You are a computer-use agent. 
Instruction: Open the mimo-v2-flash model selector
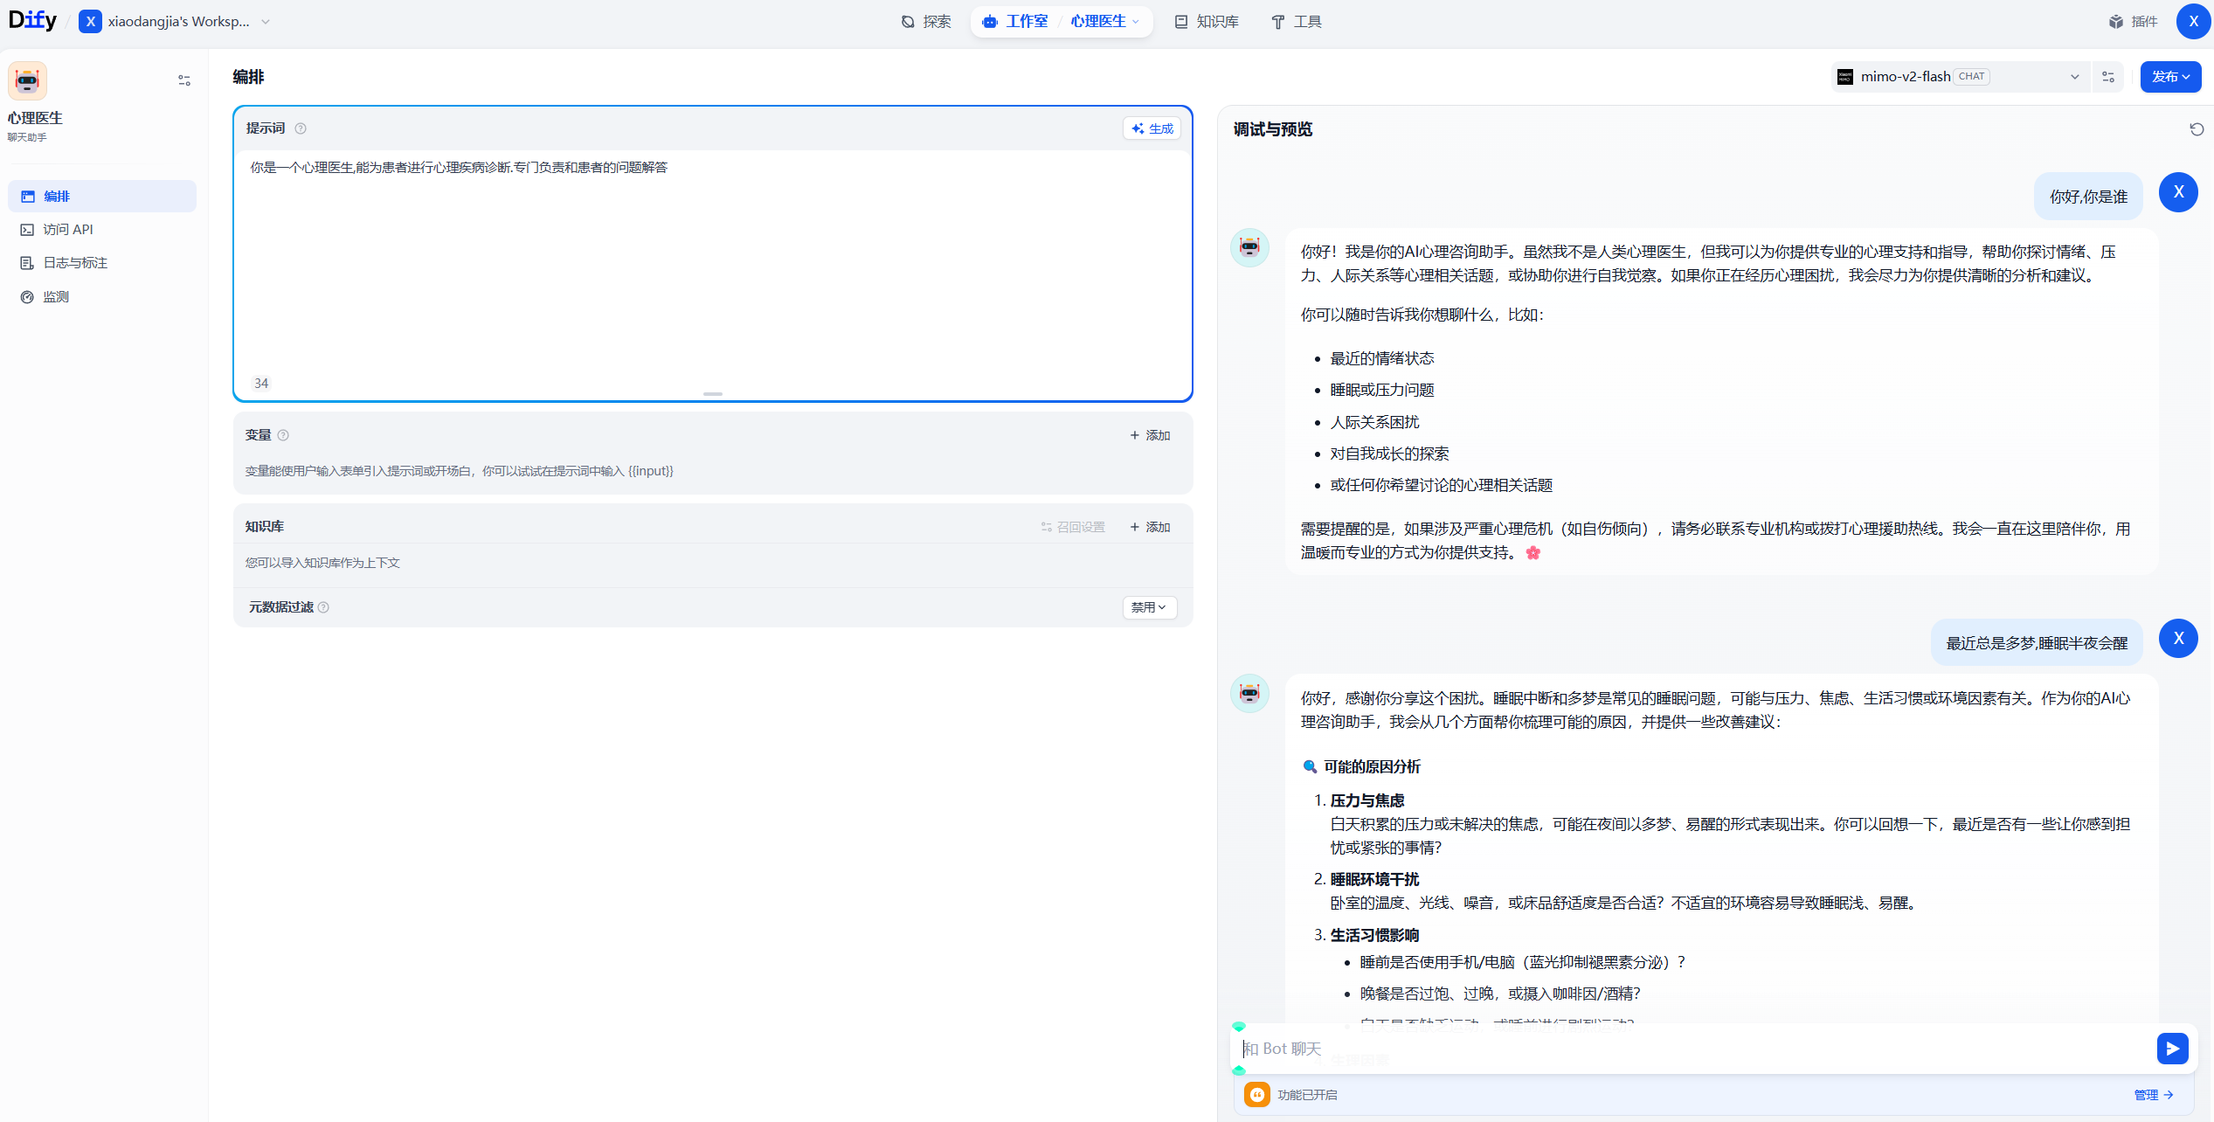pos(1960,76)
